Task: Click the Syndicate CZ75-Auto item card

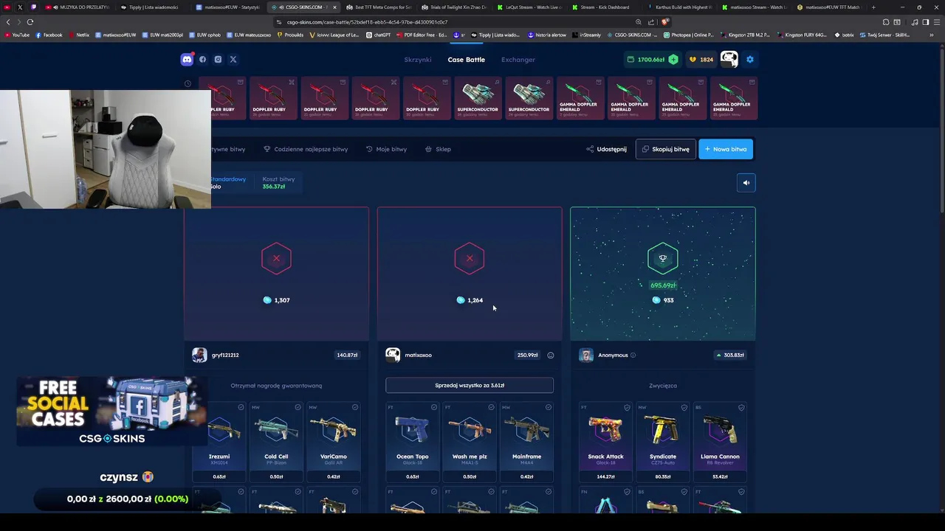Action: 663,442
